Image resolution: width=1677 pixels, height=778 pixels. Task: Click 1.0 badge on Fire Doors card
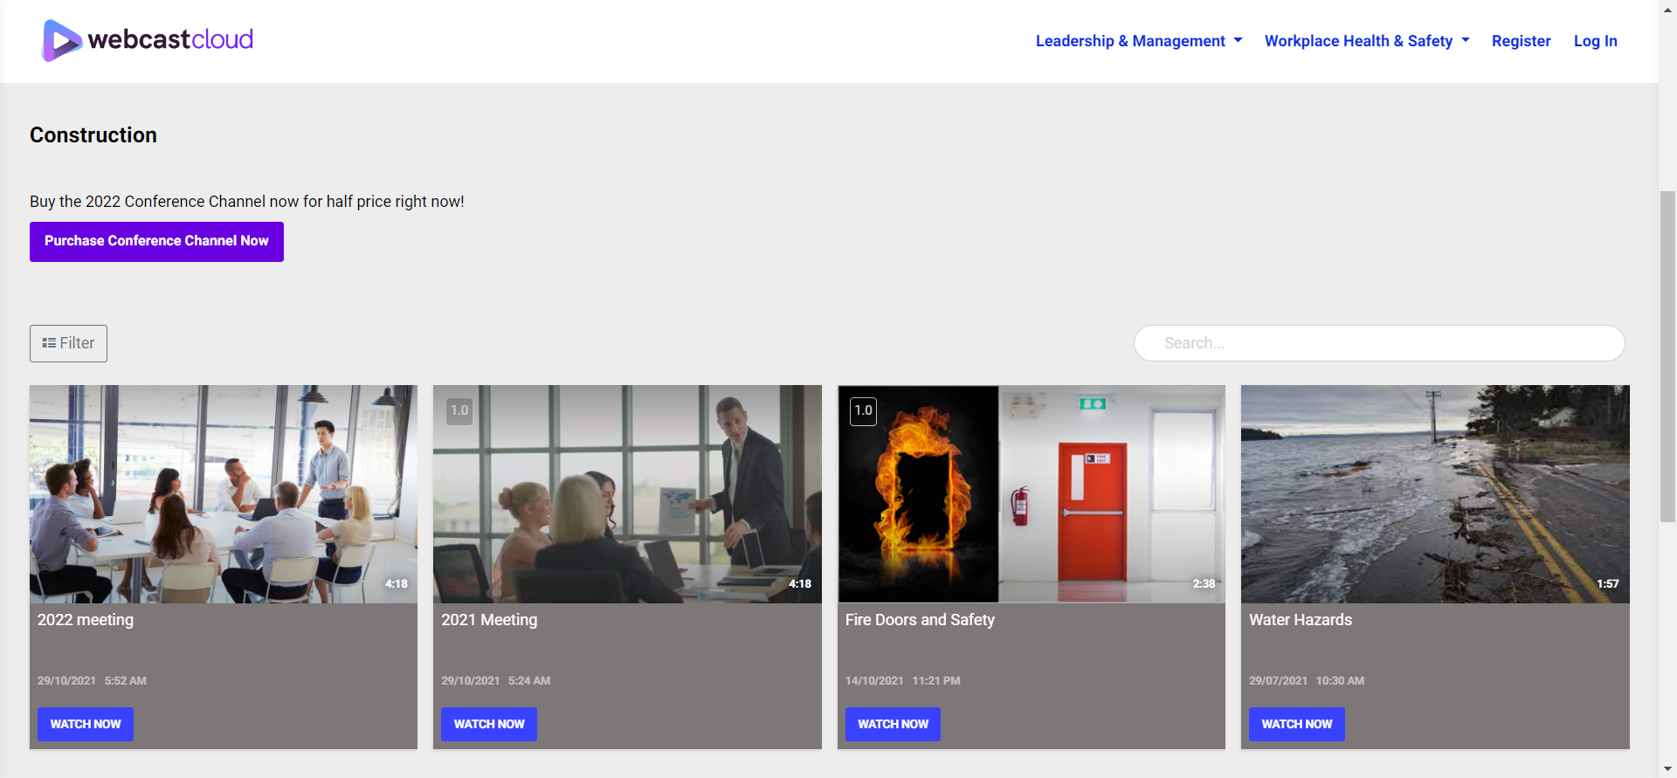pos(863,410)
